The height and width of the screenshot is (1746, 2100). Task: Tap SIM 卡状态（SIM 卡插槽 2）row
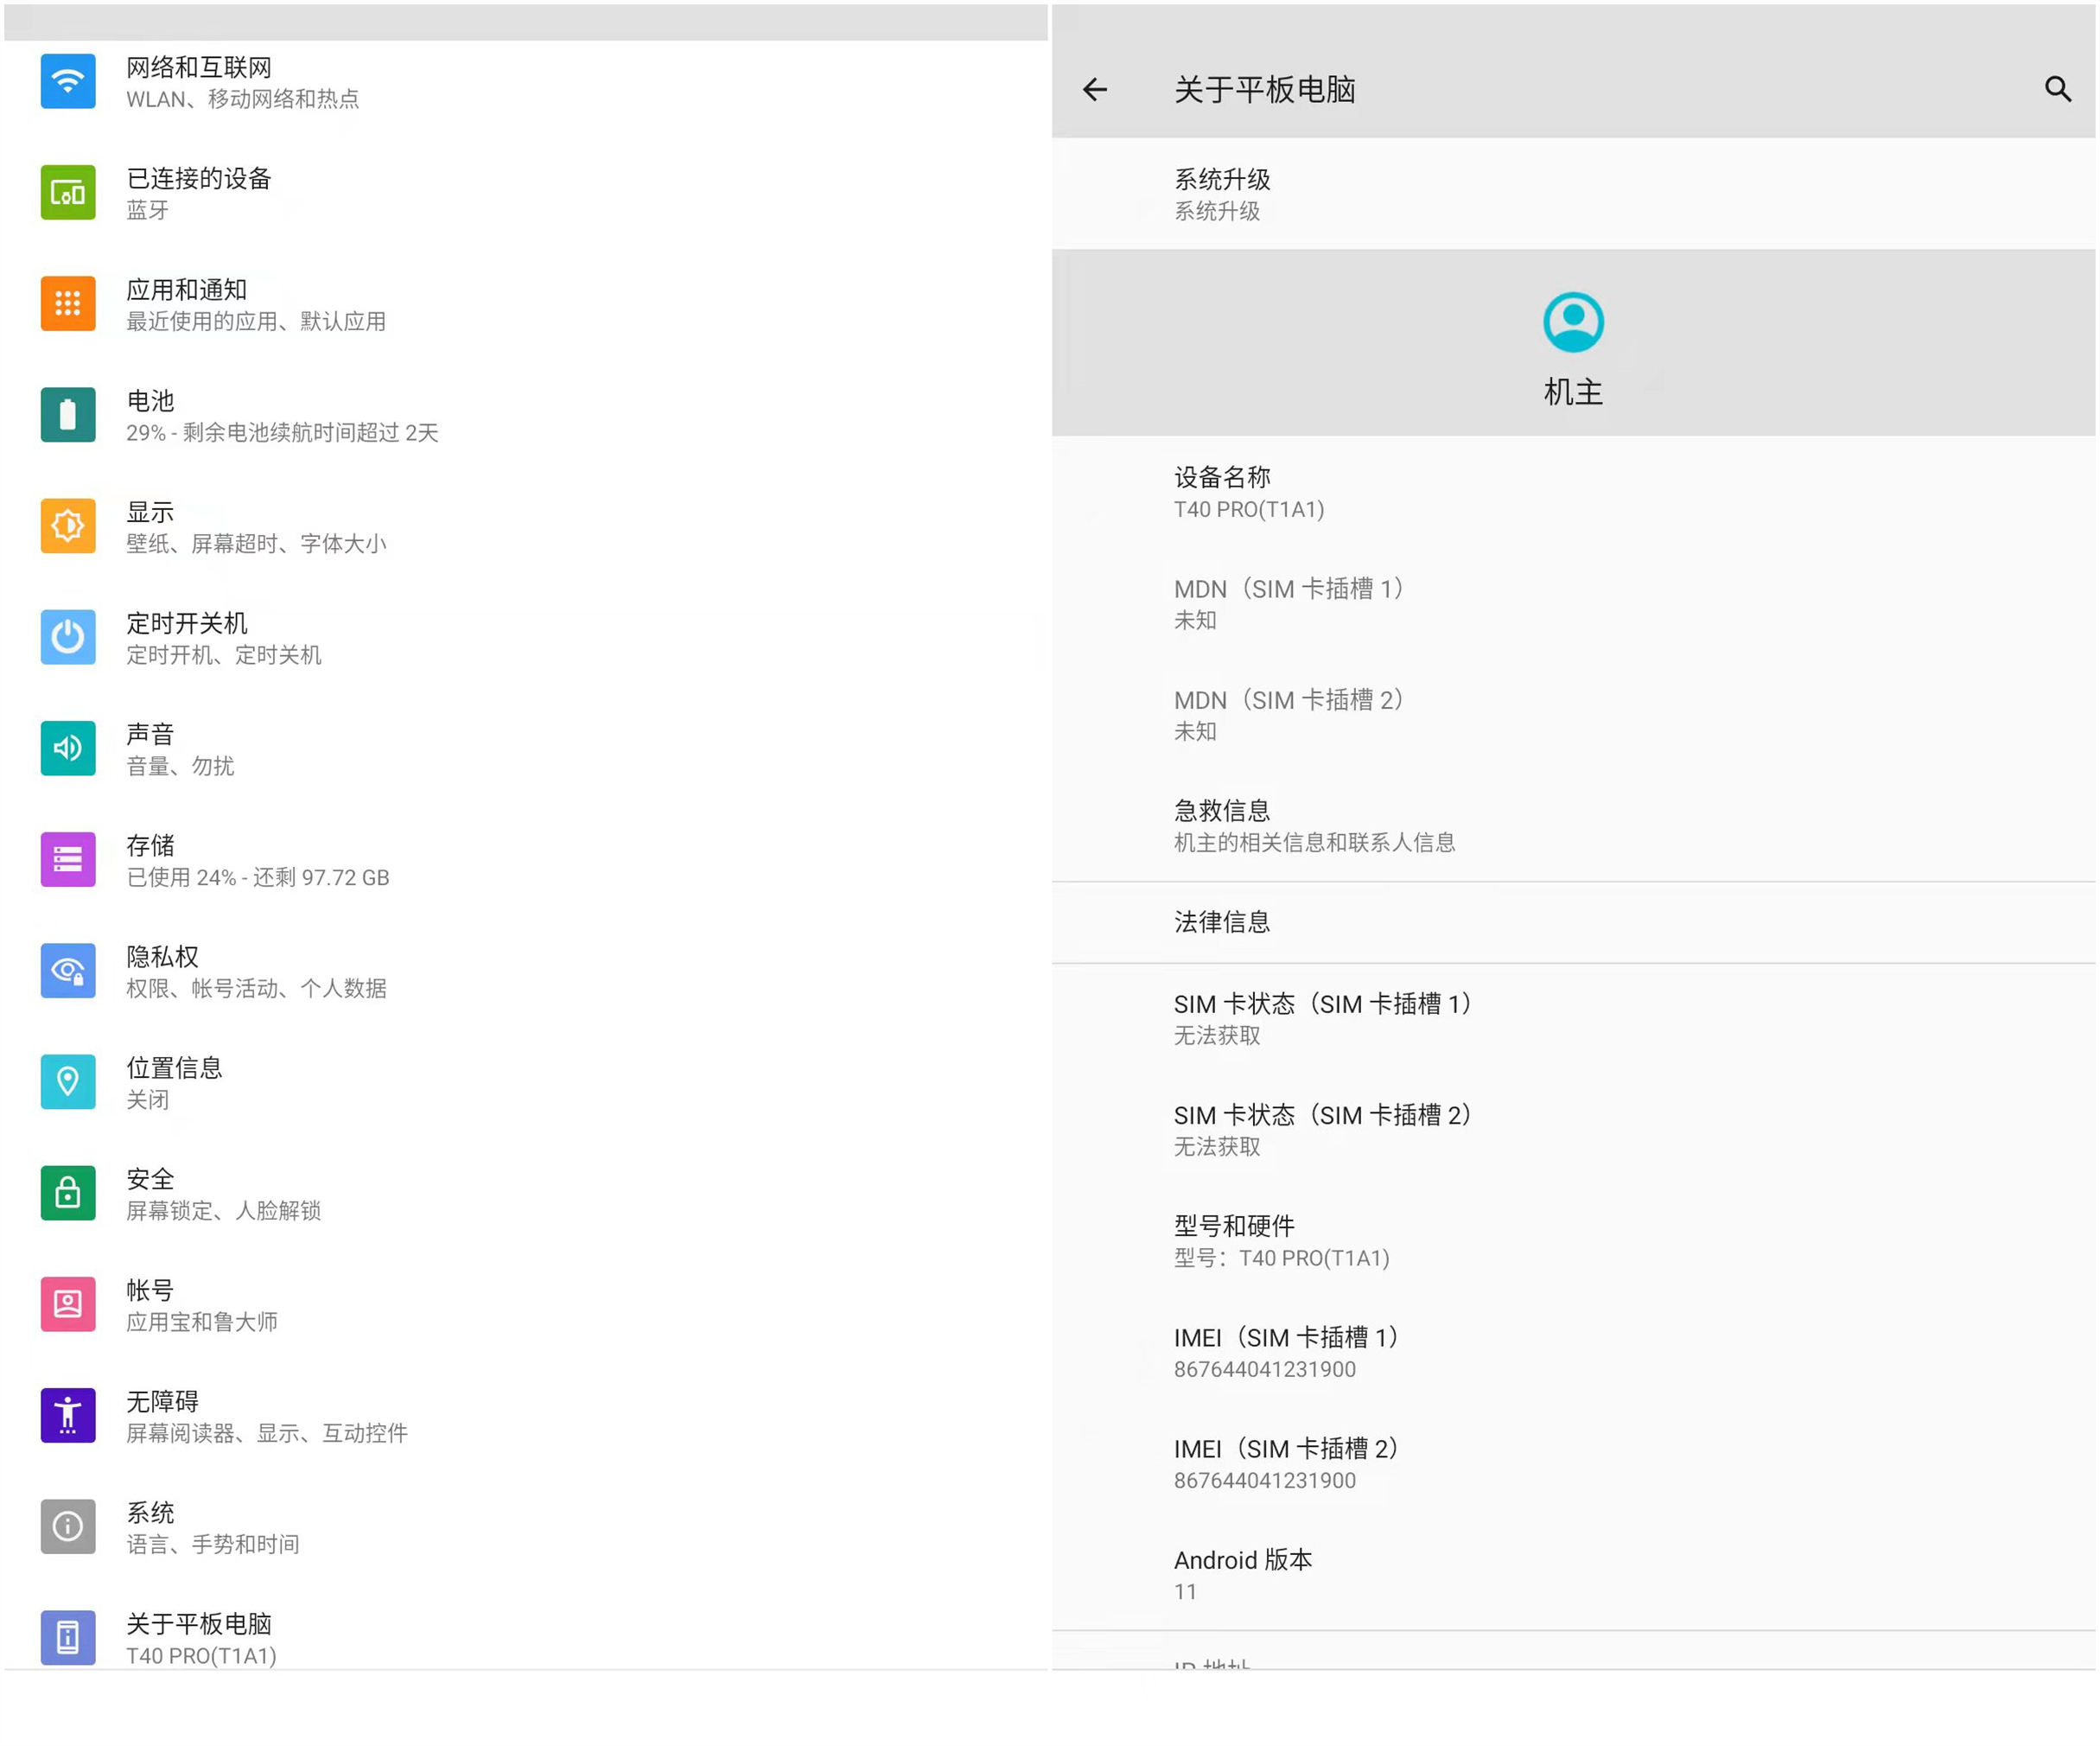tap(1573, 1130)
